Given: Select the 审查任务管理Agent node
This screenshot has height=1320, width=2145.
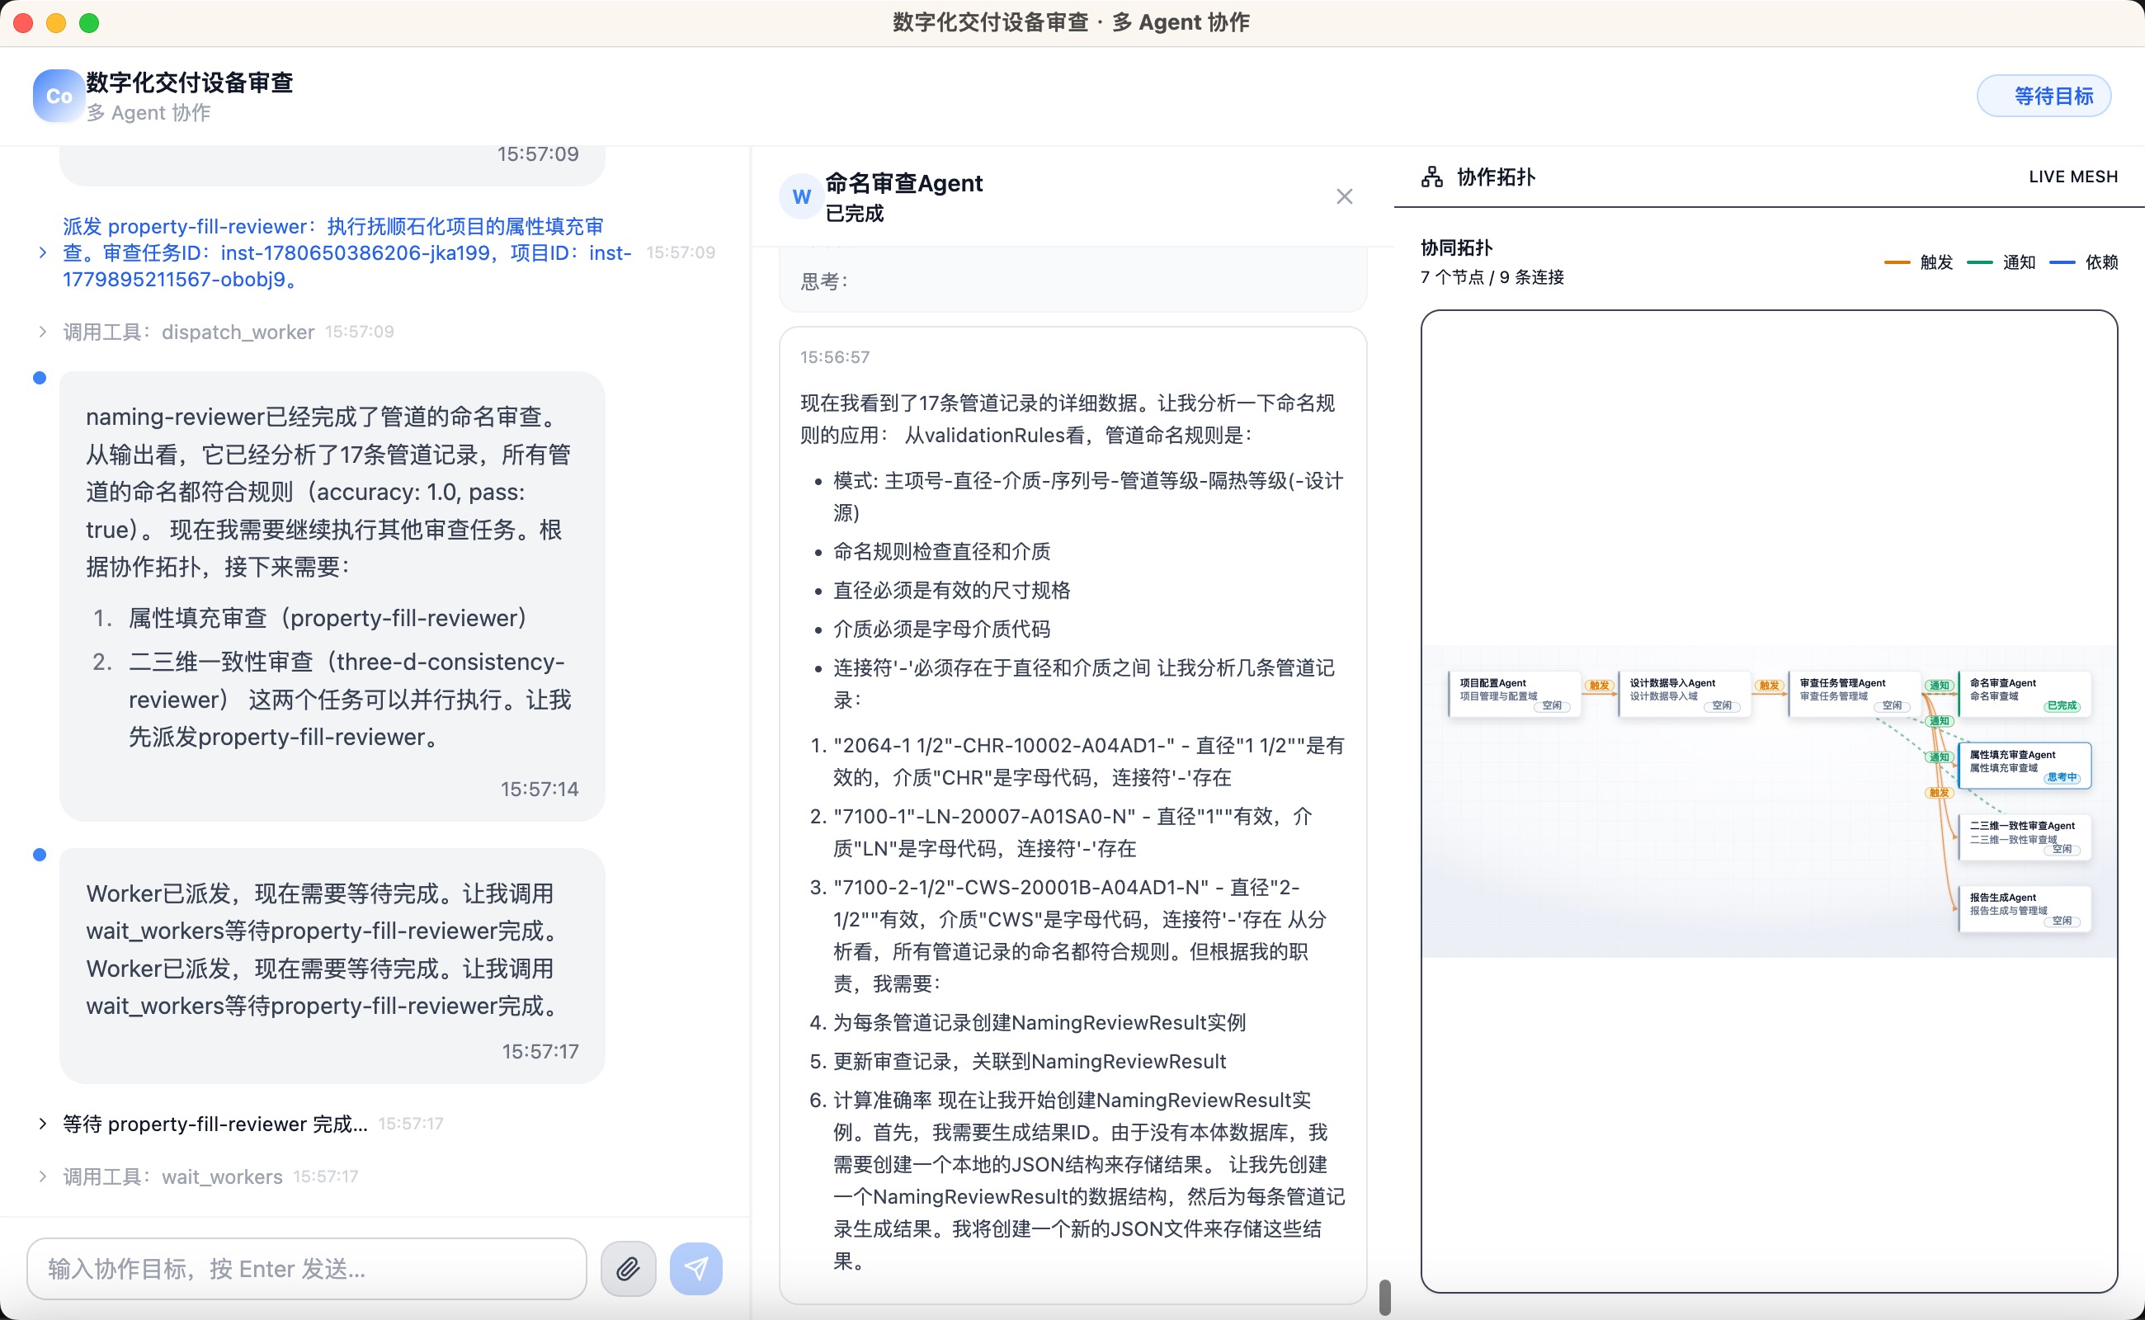Looking at the screenshot, I should [1855, 694].
